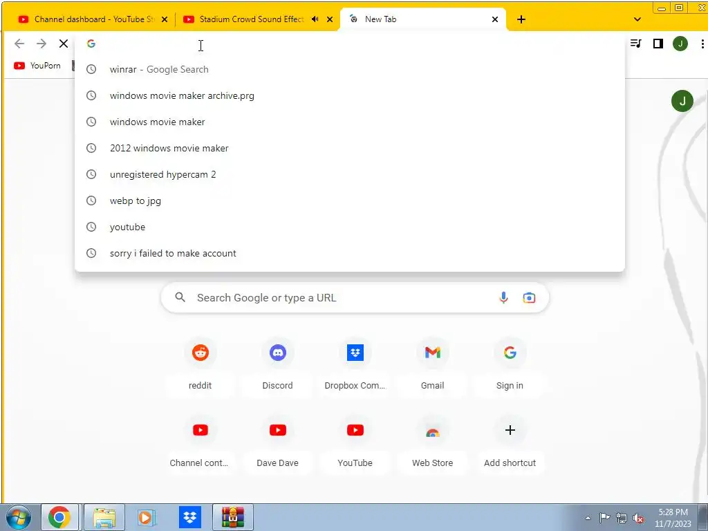Close the Channel dashboard tab
This screenshot has height=531, width=708.
tap(165, 19)
